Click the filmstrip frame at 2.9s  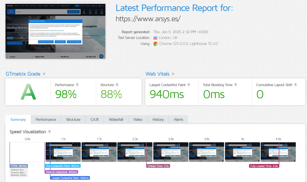[171, 152]
